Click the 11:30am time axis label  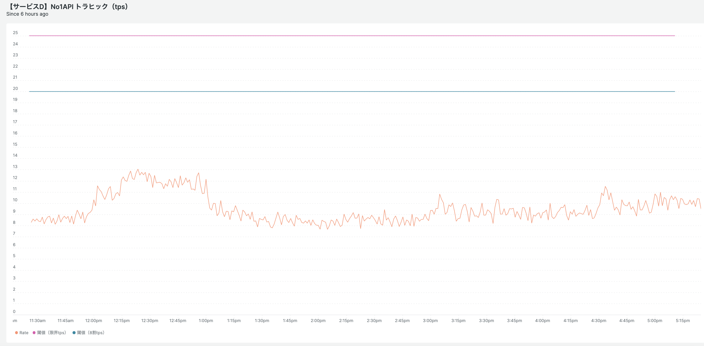tap(38, 320)
